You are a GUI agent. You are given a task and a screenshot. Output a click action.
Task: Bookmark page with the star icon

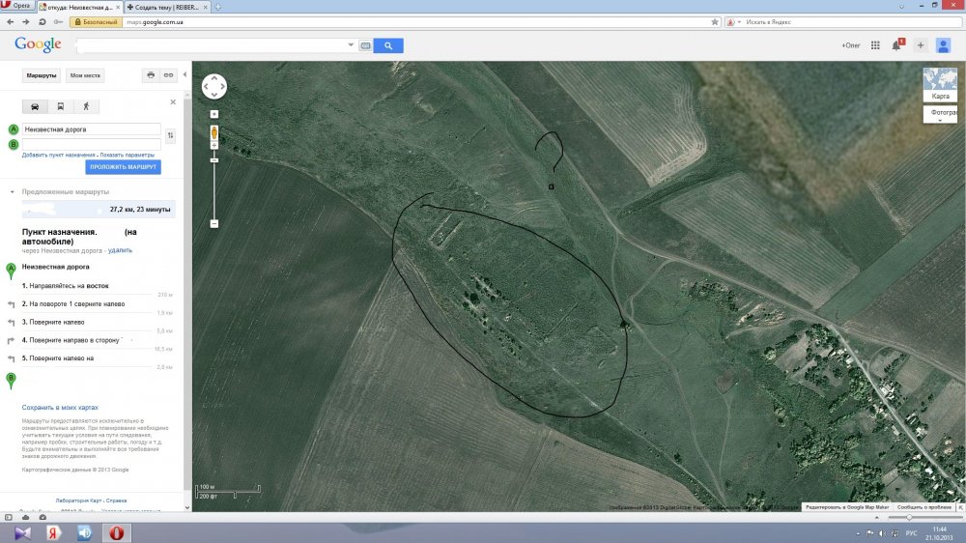pos(715,22)
